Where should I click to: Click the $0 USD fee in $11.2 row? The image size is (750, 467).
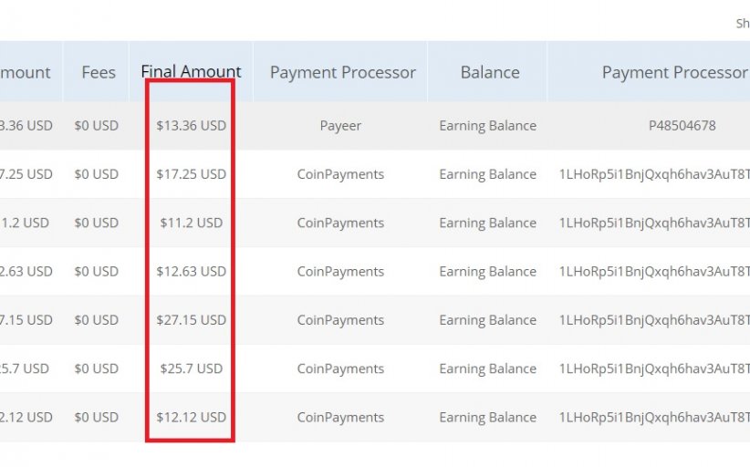coord(97,223)
